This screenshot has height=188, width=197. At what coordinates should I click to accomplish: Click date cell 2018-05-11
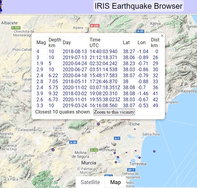(x=75, y=82)
